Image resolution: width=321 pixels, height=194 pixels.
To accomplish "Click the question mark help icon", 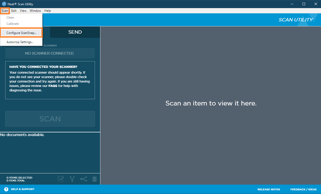I will (6, 189).
